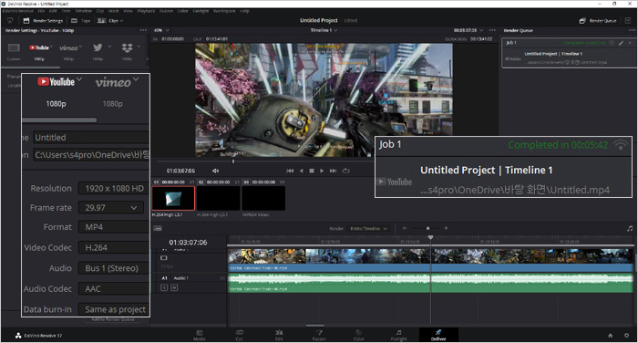The height and width of the screenshot is (343, 638).
Task: Open the Render Queue panel options menu
Action: pos(632,30)
